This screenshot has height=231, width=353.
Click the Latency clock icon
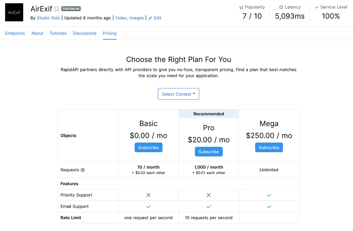click(x=281, y=7)
